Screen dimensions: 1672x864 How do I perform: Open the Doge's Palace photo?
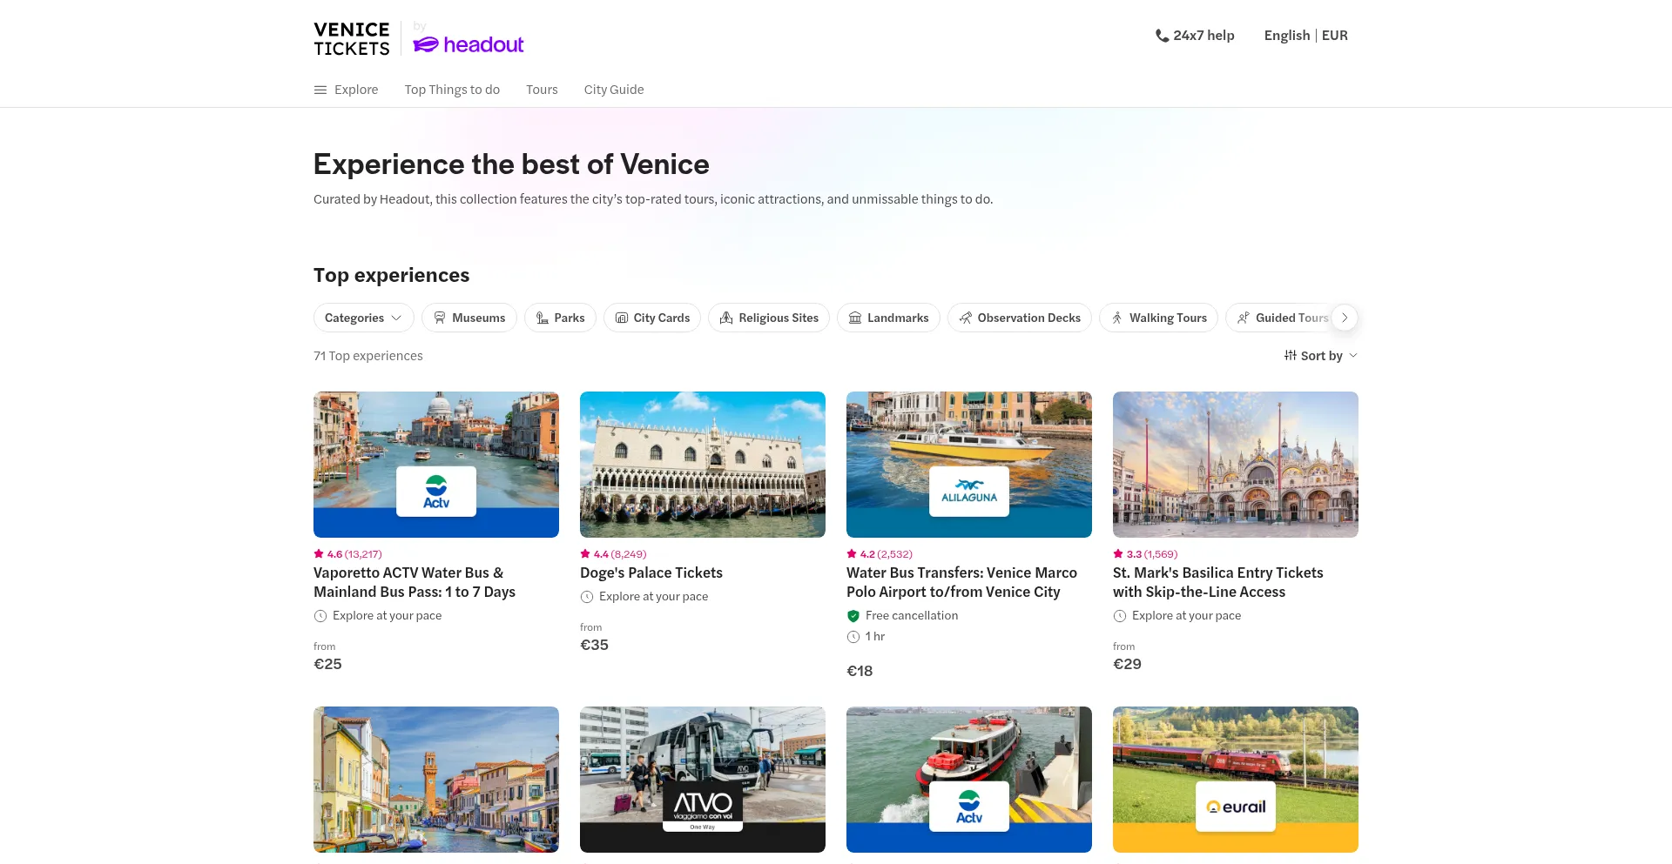703,465
